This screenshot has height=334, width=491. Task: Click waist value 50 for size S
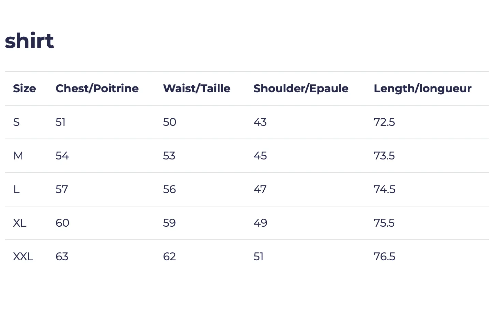tap(170, 122)
